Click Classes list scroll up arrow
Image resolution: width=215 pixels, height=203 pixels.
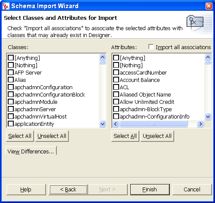pyautogui.click(x=102, y=57)
